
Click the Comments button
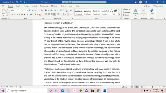click(x=158, y=6)
